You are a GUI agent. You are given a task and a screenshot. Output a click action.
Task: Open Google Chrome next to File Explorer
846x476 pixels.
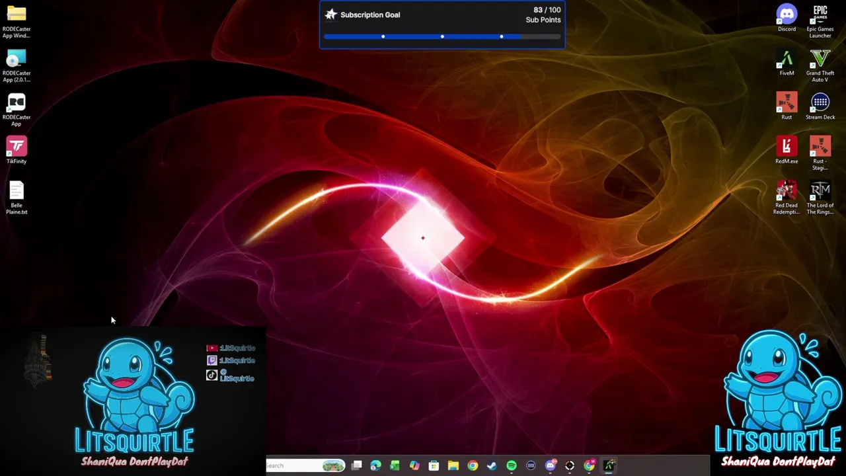[x=473, y=465]
